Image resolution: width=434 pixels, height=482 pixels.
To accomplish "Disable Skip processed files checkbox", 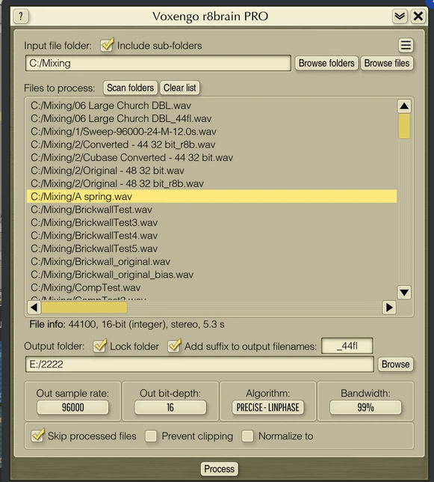I will pyautogui.click(x=38, y=436).
